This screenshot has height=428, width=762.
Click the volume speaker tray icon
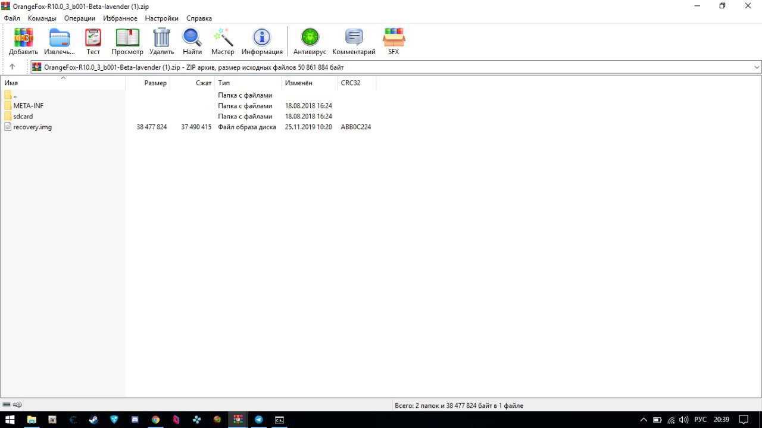tap(685, 420)
